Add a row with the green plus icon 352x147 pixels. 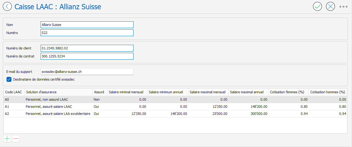click(x=7, y=139)
